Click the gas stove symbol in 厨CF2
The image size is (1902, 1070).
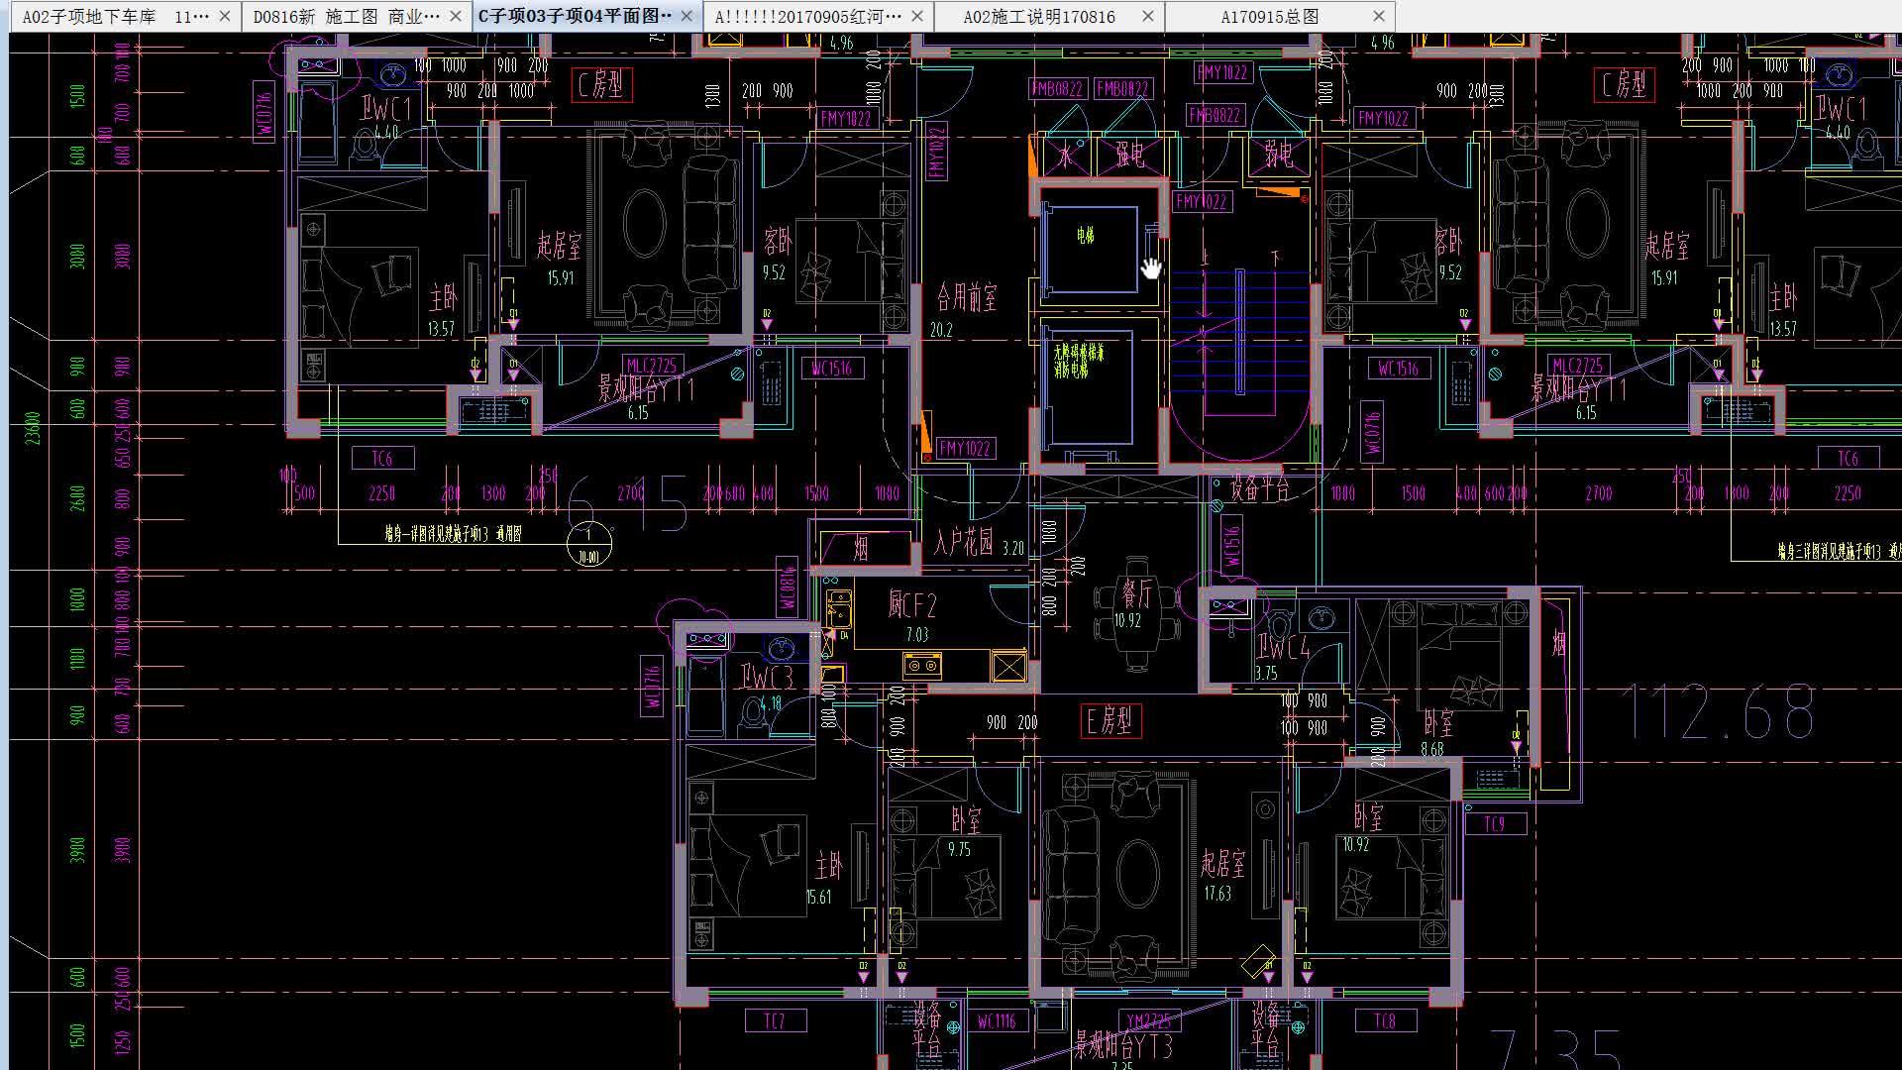pyautogui.click(x=921, y=665)
